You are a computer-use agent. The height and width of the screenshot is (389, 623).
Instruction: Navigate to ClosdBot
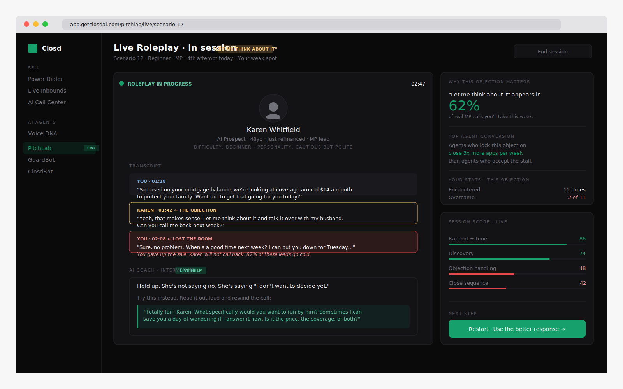point(40,172)
